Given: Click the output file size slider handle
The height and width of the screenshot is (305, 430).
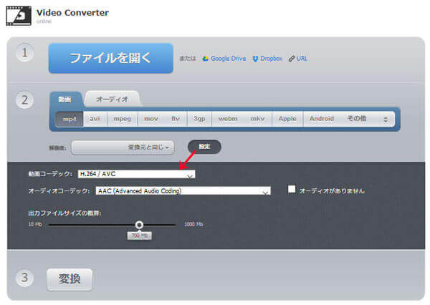Looking at the screenshot, I should pos(139,225).
